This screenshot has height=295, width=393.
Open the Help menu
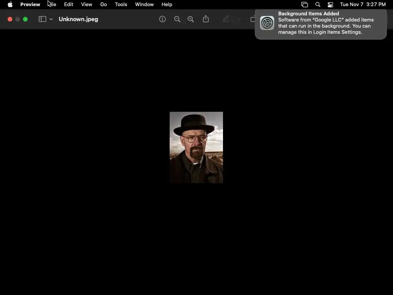coord(167,5)
